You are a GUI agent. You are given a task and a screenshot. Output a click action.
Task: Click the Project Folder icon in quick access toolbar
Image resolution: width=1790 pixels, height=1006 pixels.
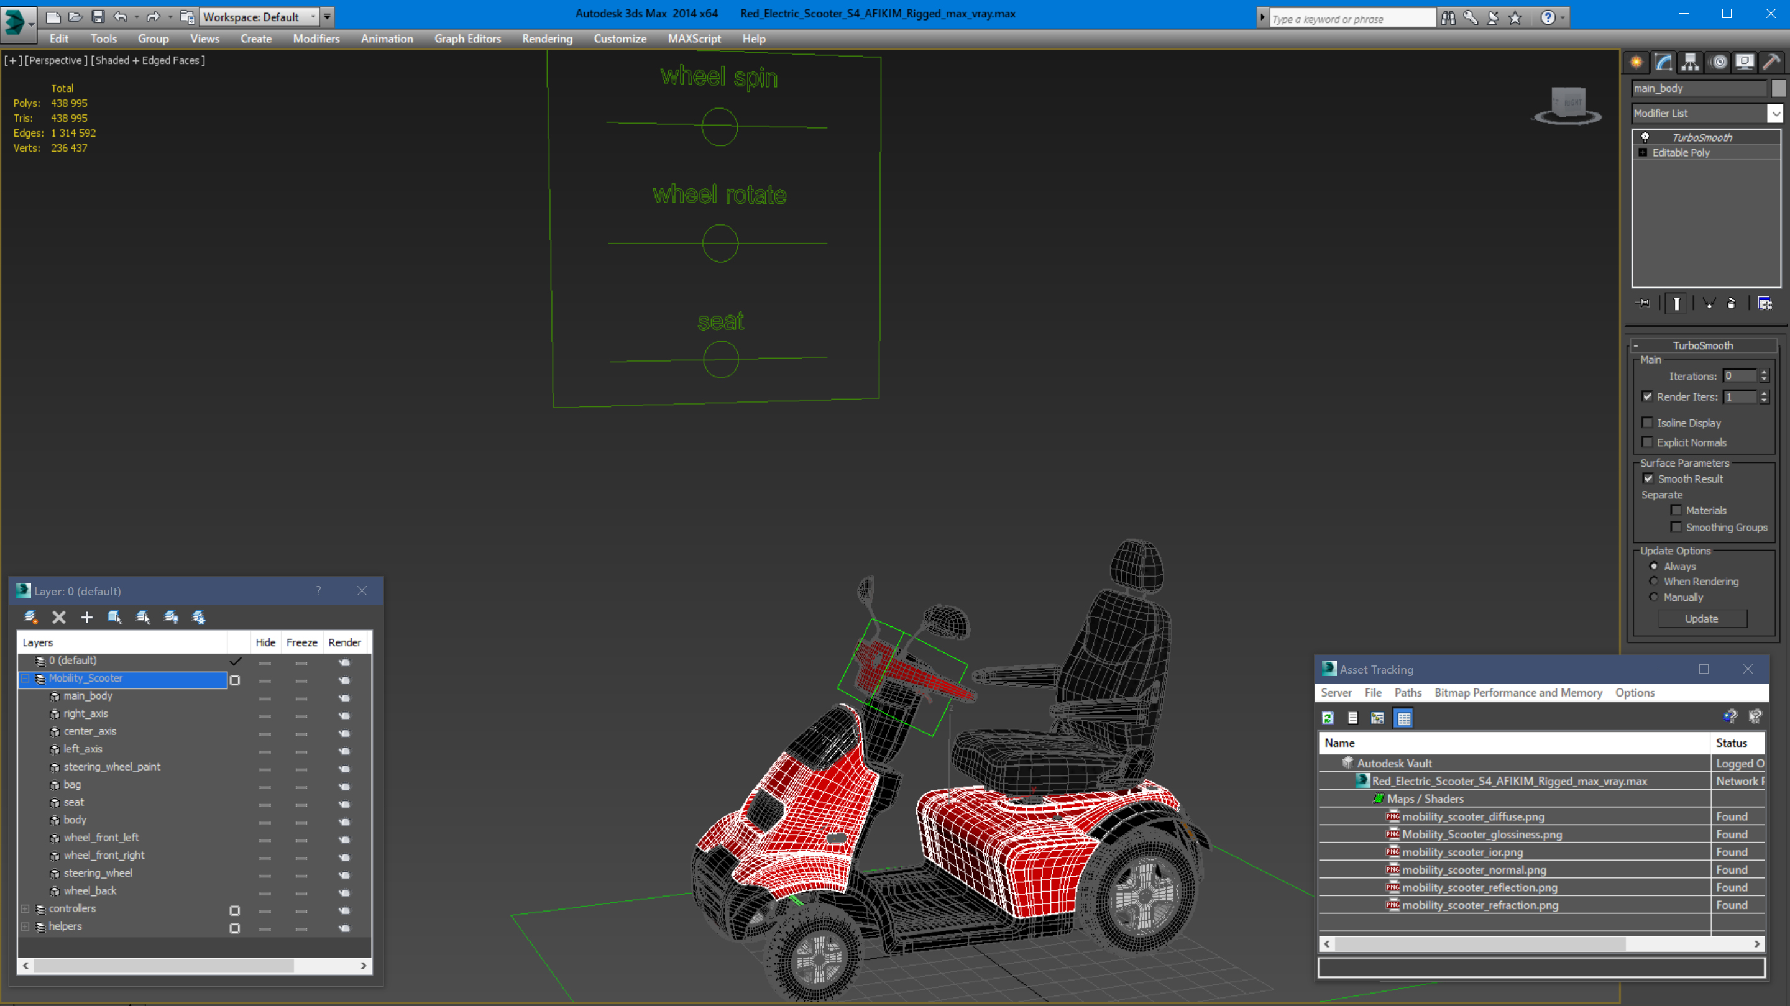click(187, 17)
